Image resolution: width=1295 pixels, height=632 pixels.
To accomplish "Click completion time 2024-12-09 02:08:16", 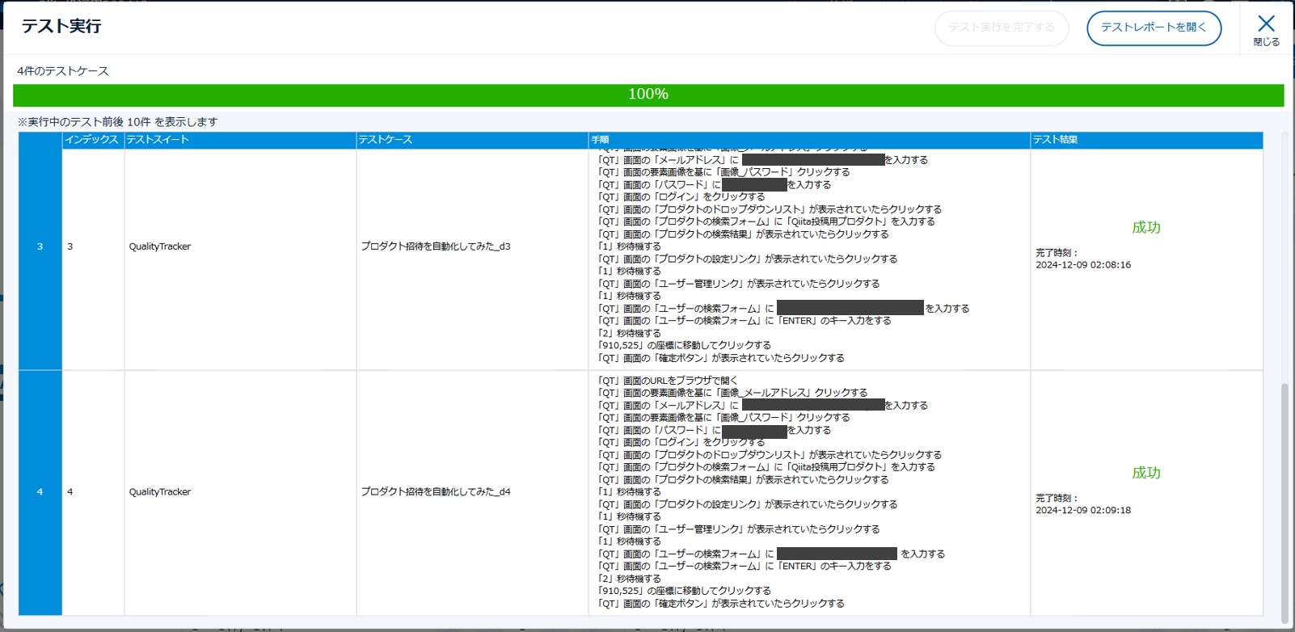I will pos(1083,265).
